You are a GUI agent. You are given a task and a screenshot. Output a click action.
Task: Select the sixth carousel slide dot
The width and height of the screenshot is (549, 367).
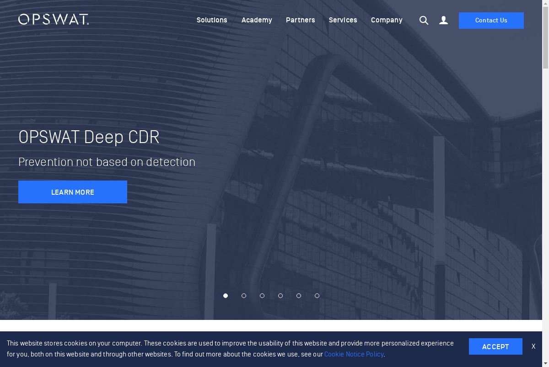click(x=317, y=296)
